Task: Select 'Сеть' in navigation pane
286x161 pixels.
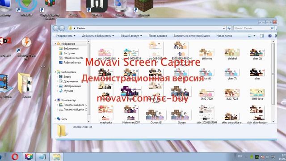Action: [64, 119]
